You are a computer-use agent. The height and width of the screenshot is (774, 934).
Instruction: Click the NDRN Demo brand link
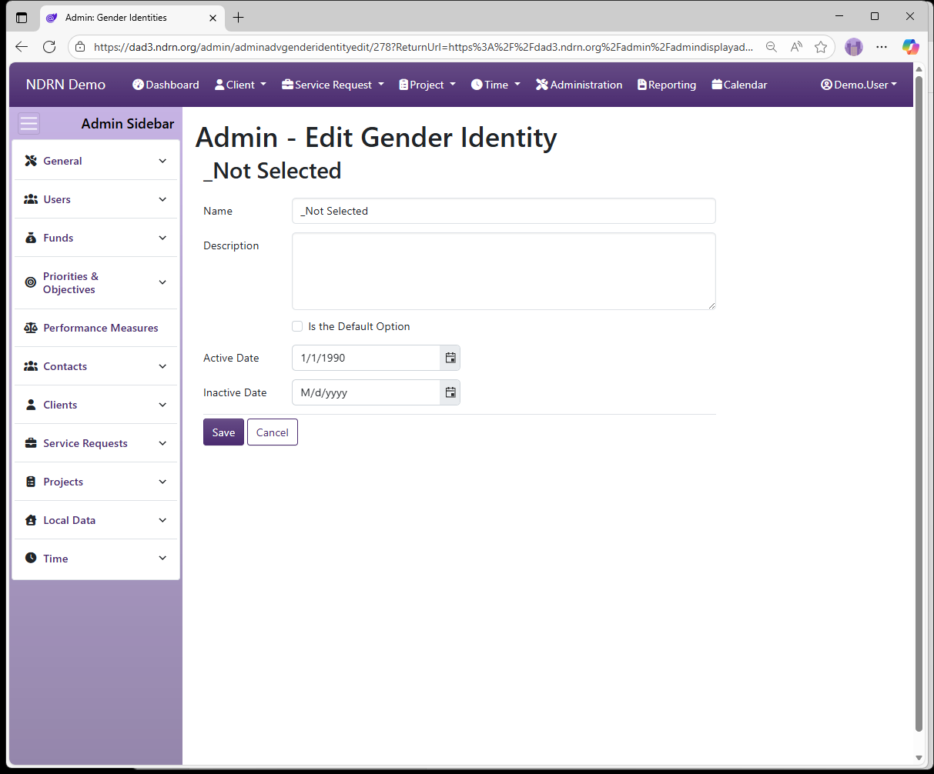[x=65, y=85]
